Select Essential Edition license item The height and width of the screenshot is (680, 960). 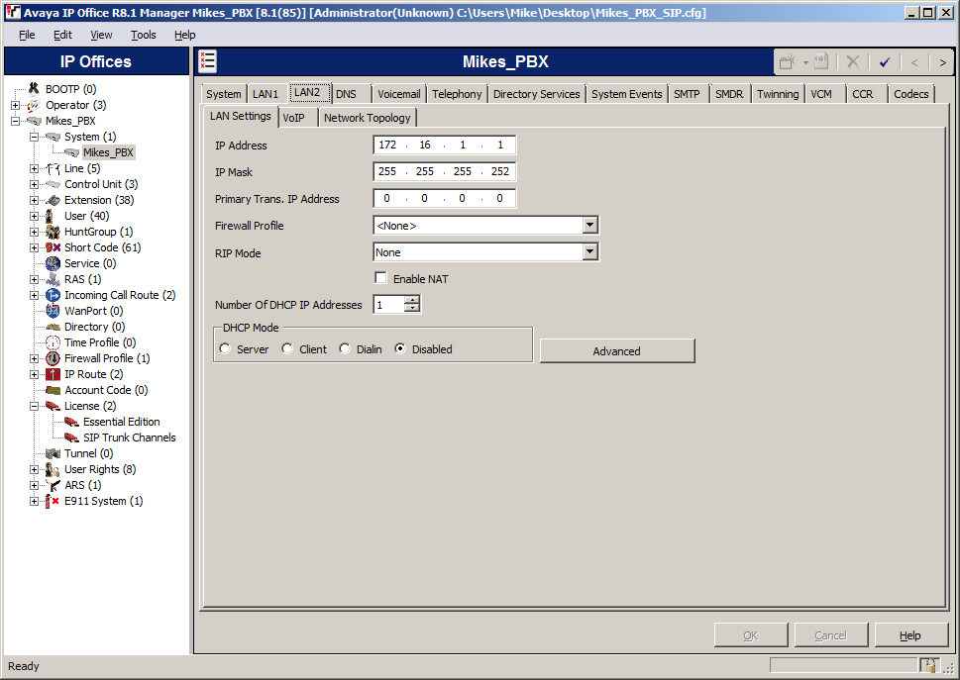pyautogui.click(x=122, y=422)
